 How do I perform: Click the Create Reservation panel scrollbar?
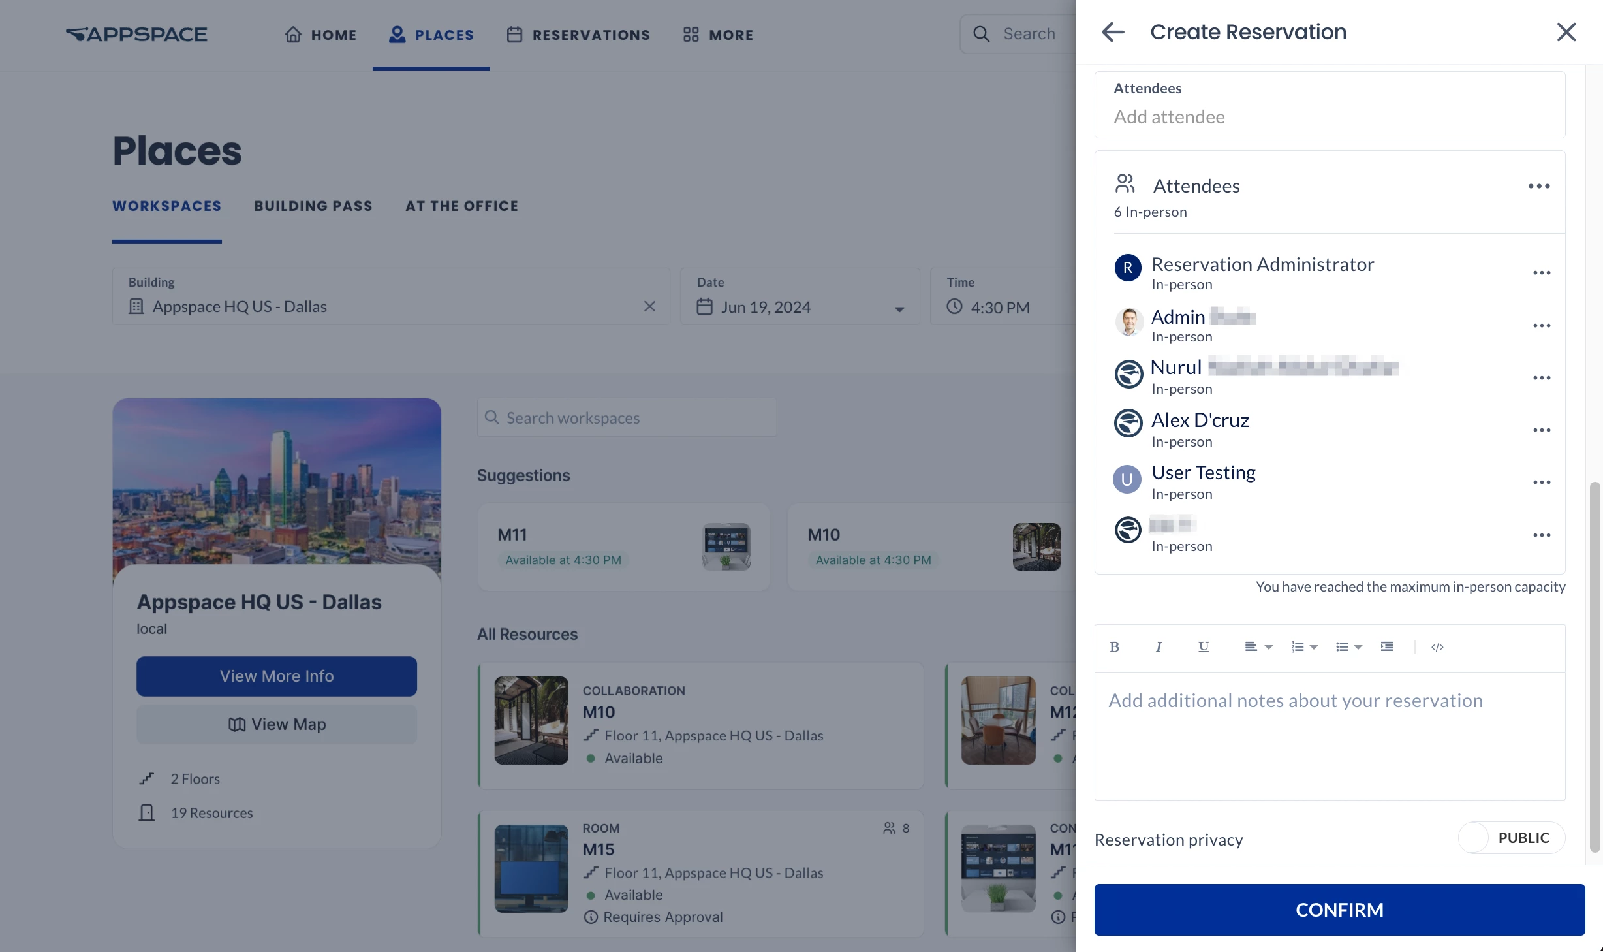1595,667
